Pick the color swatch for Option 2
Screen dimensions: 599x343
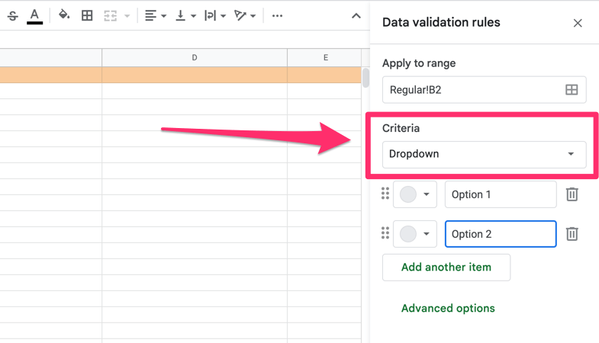click(408, 234)
